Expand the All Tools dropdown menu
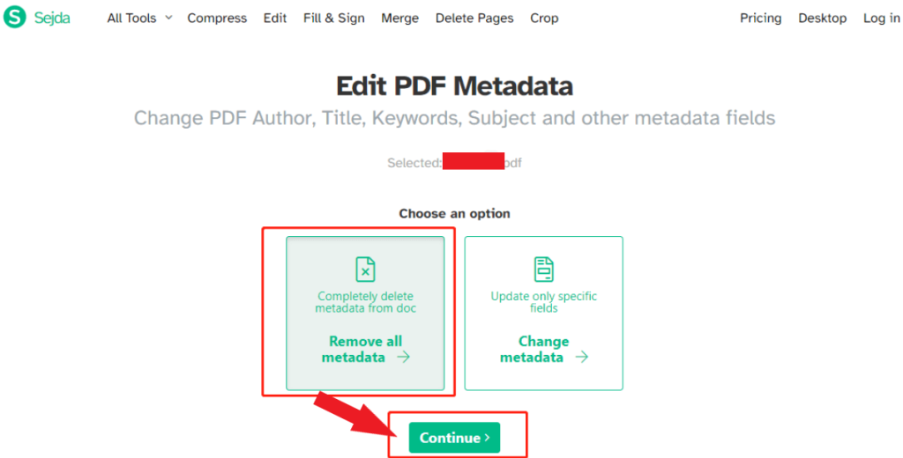This screenshot has height=458, width=903. [x=139, y=18]
